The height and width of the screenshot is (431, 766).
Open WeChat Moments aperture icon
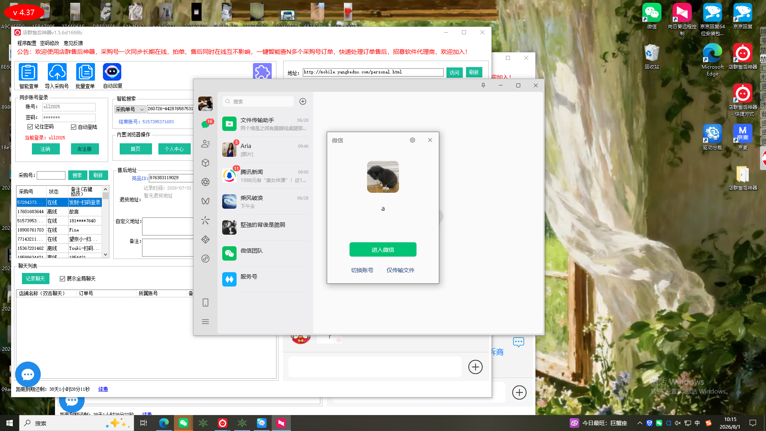click(205, 182)
